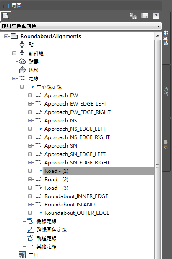The image size is (172, 259).
Task: Click the 軌道定線 rail alignment icon
Action: pos(30,238)
